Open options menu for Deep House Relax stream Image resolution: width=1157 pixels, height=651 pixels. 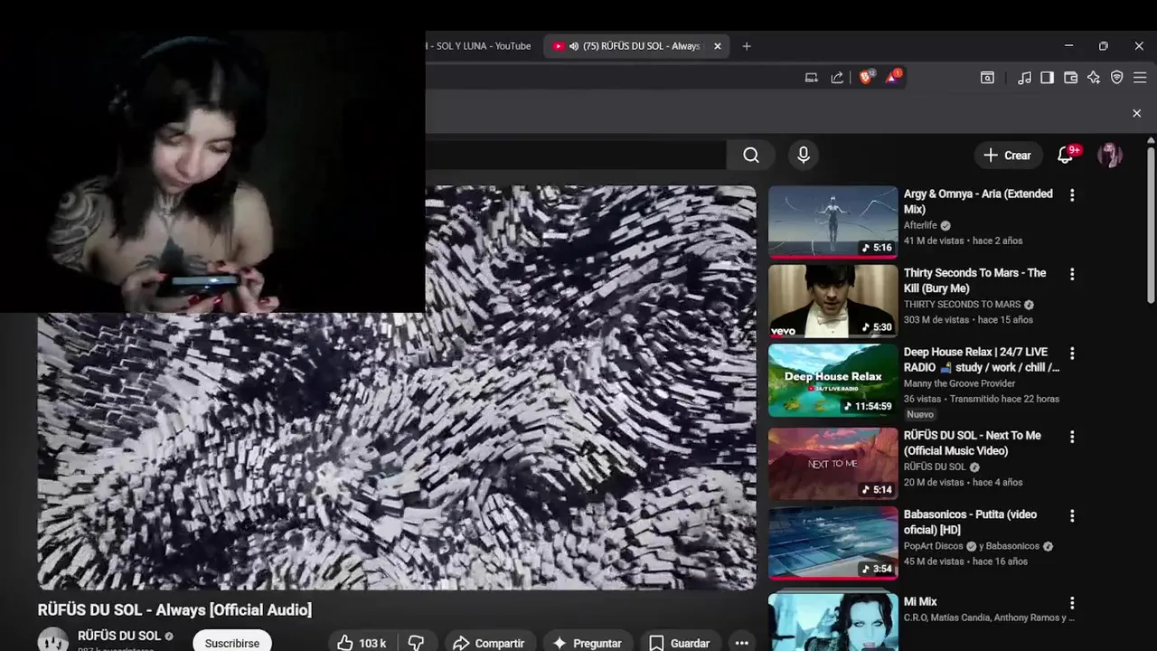click(1072, 353)
